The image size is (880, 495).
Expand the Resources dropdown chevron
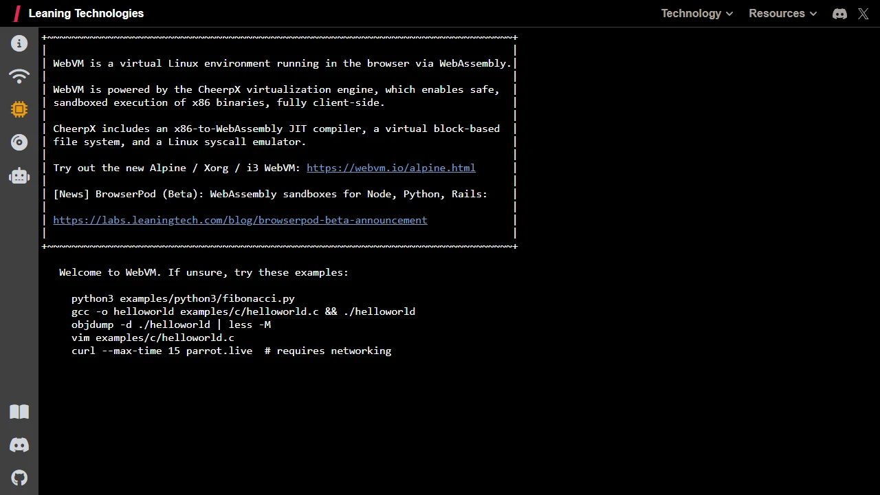pos(813,13)
